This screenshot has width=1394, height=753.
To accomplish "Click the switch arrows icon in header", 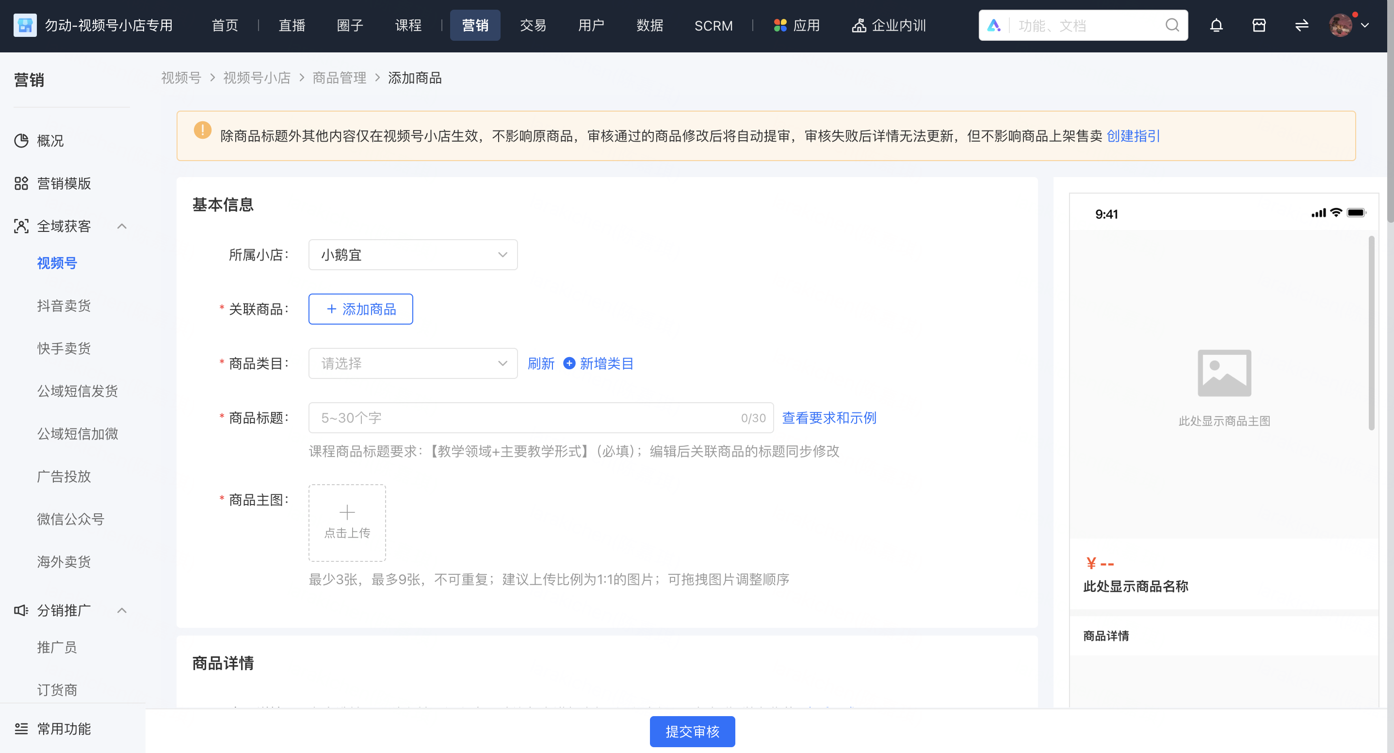I will [1301, 25].
